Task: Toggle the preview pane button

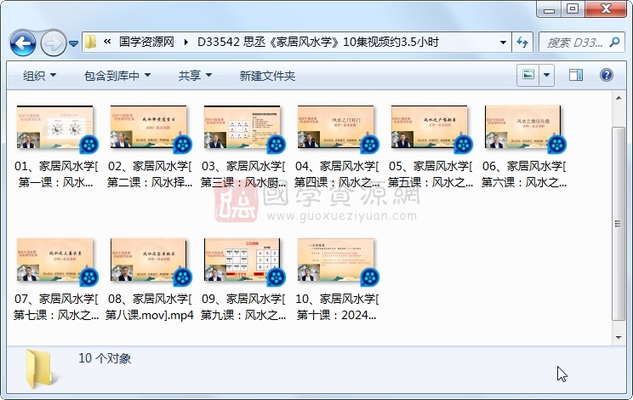Action: click(x=575, y=75)
